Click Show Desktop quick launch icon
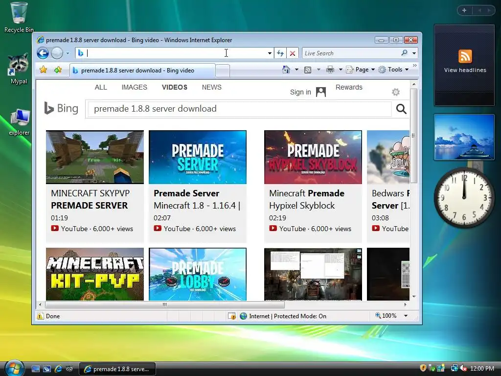This screenshot has height=376, width=501. 35,369
